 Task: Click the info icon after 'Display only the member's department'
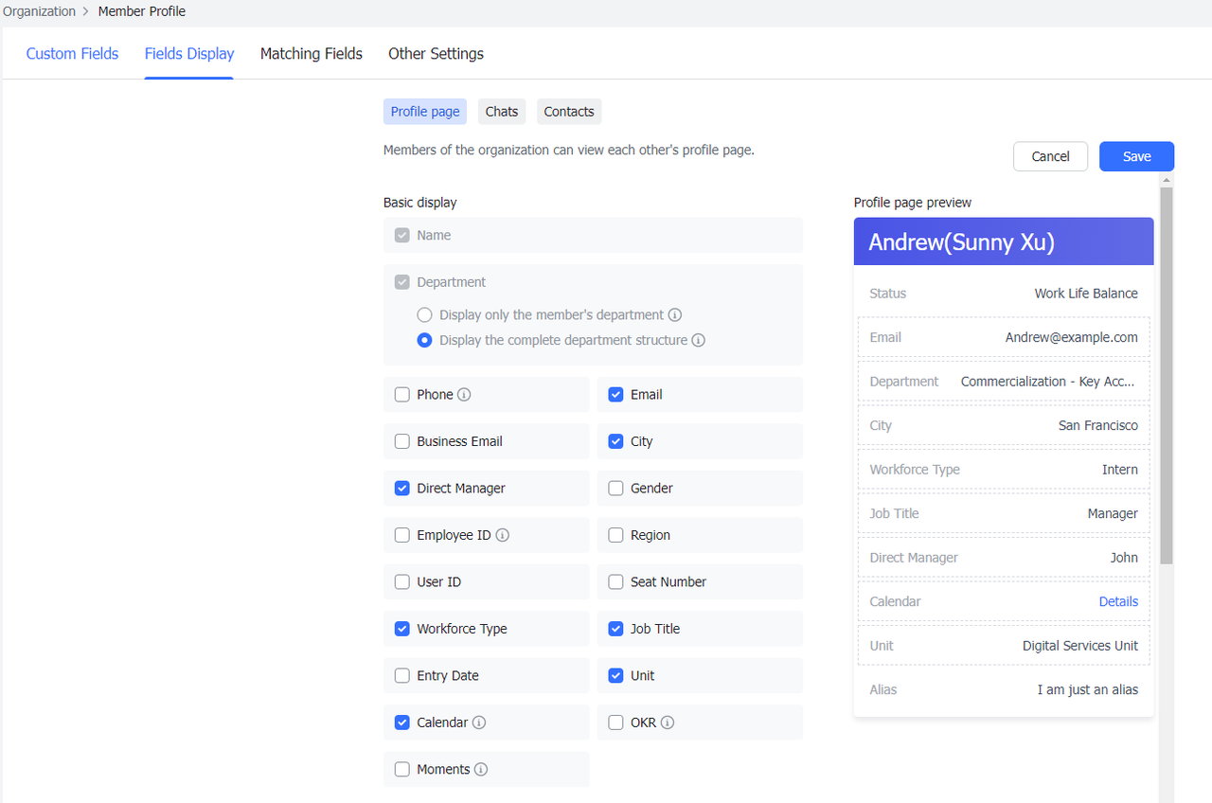pos(675,314)
